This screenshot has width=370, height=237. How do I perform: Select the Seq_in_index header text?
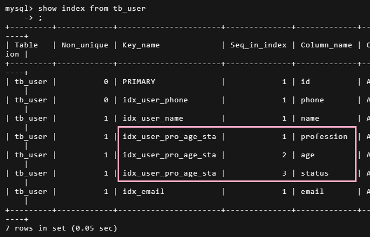pyautogui.click(x=258, y=45)
